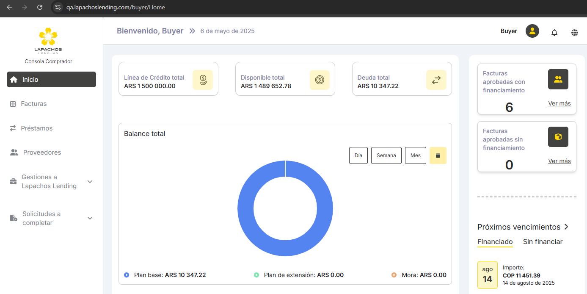Viewport: 587px width, 294px height.
Task: Click the Deuda total arrows icon
Action: (x=436, y=80)
